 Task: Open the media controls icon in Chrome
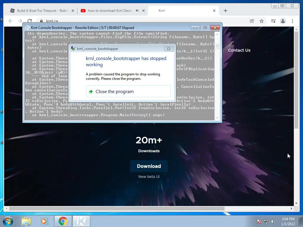point(273,21)
